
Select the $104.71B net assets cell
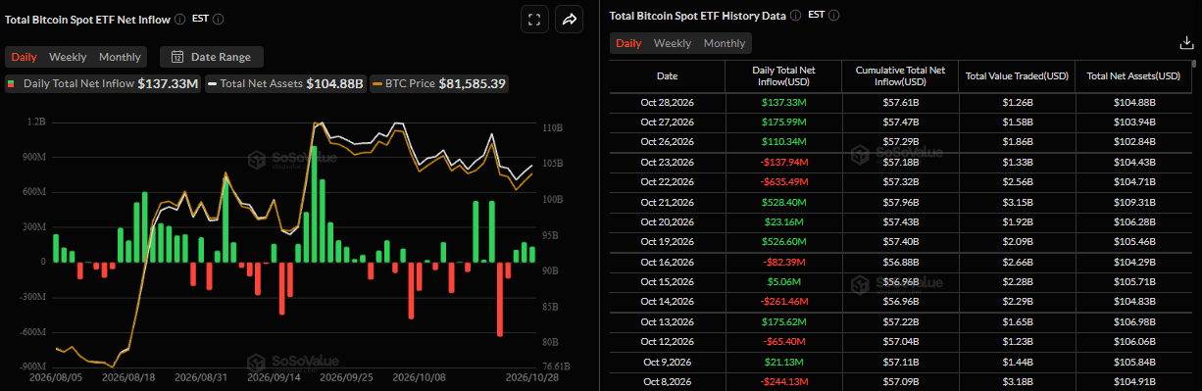pos(1133,181)
